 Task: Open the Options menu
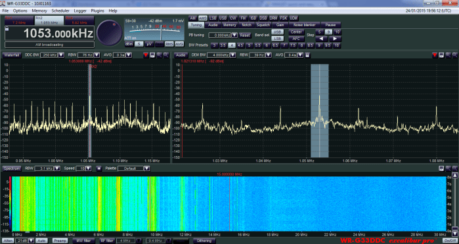tap(20, 11)
